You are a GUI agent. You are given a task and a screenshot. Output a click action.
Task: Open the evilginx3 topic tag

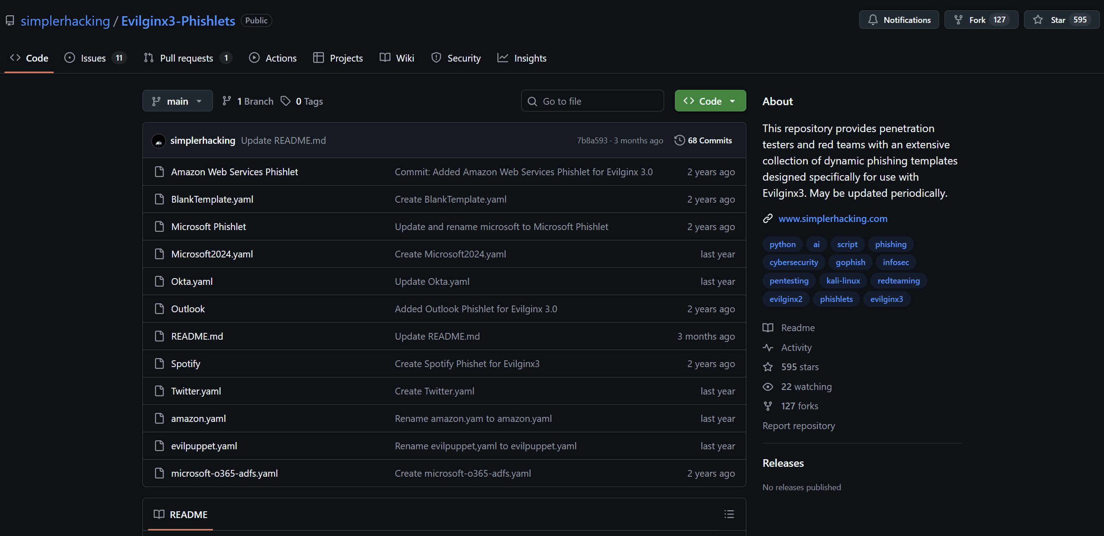(887, 299)
